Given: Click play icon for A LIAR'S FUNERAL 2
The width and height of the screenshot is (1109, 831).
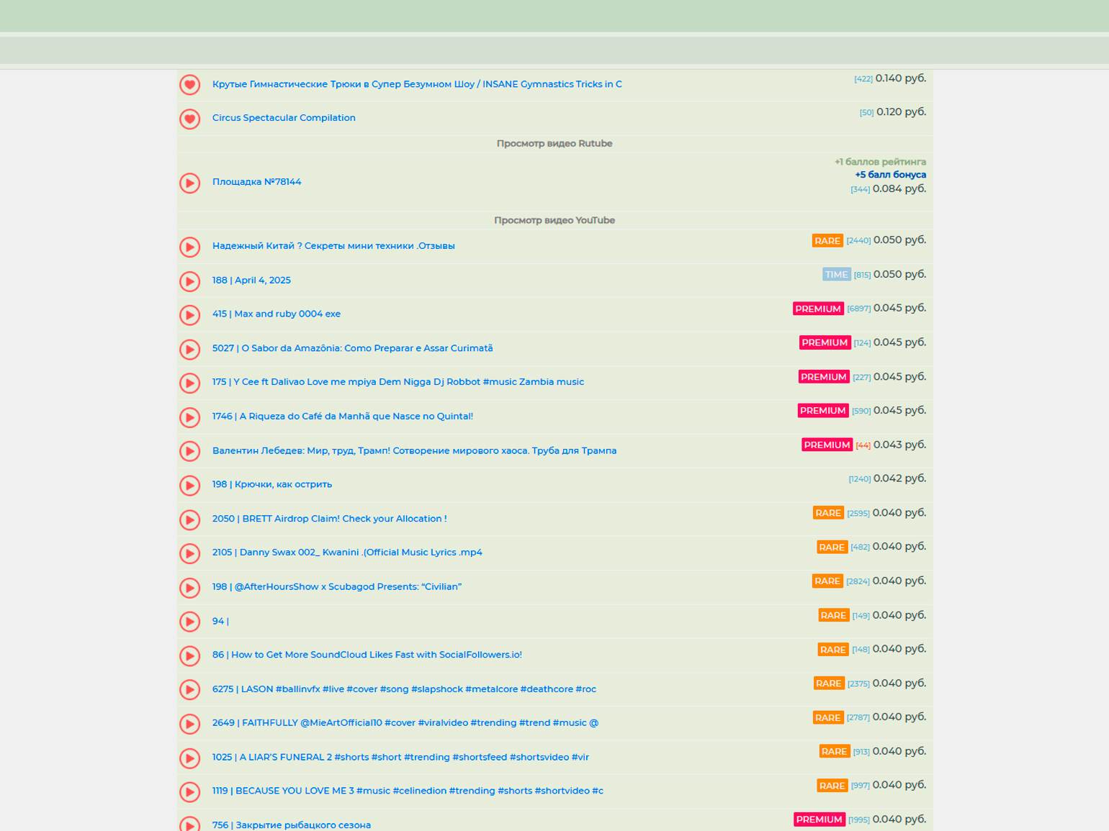Looking at the screenshot, I should pos(190,758).
